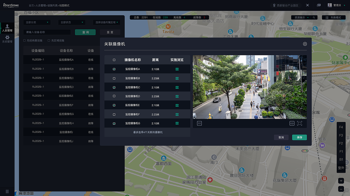Open the 全部状态 dropdown
Image resolution: width=350 pixels, height=196 pixels.
tap(72, 22)
